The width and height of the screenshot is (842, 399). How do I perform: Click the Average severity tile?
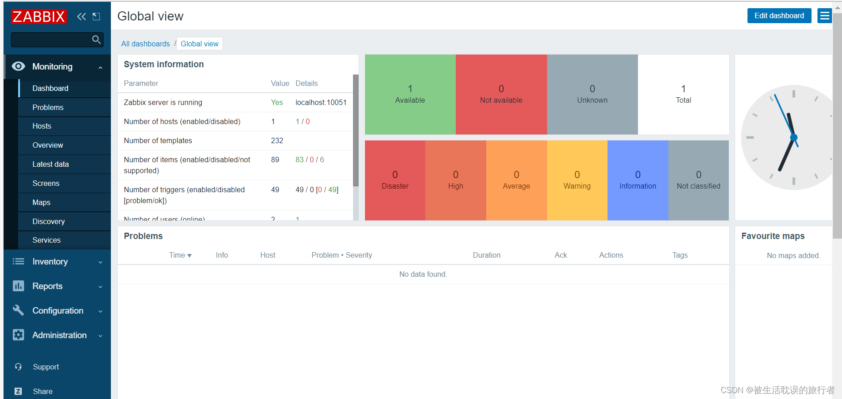[517, 180]
